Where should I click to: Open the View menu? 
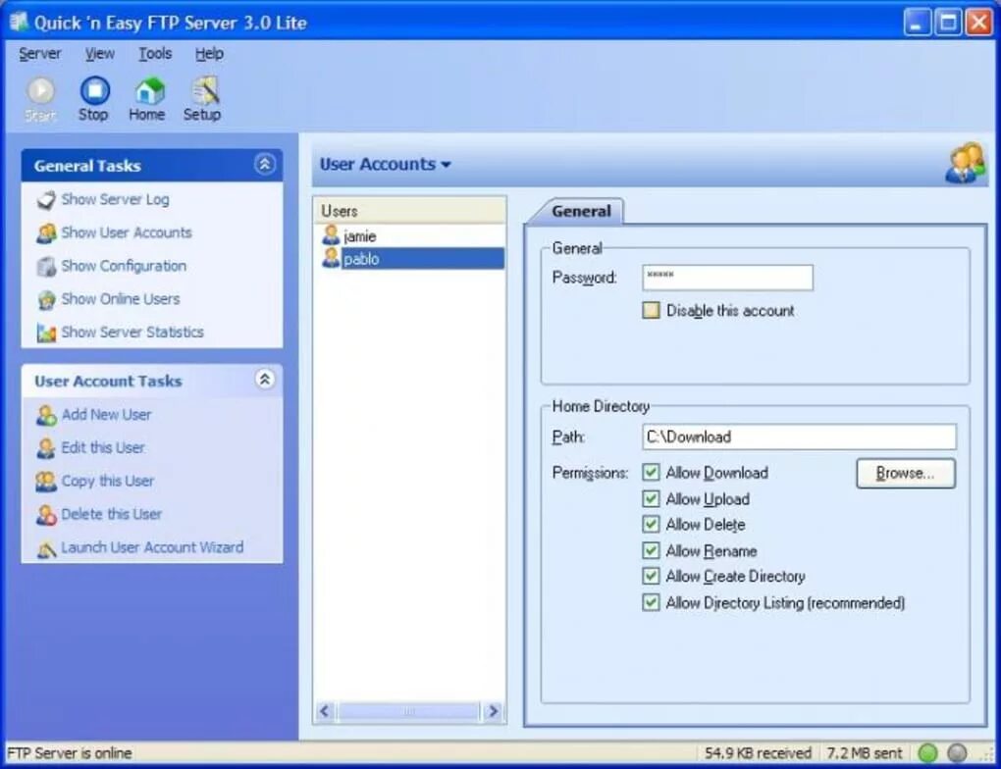click(x=100, y=54)
